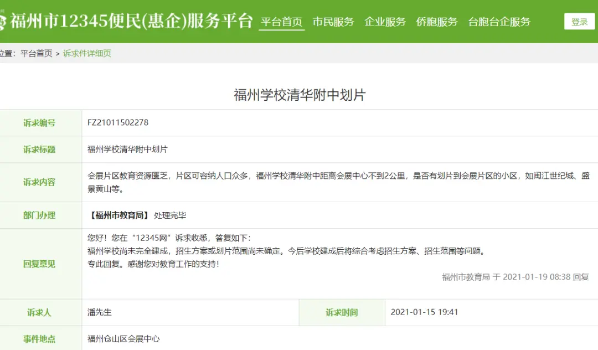Click the reply timestamp 2021-01-19 08:38
This screenshot has height=350, width=598.
click(536, 277)
